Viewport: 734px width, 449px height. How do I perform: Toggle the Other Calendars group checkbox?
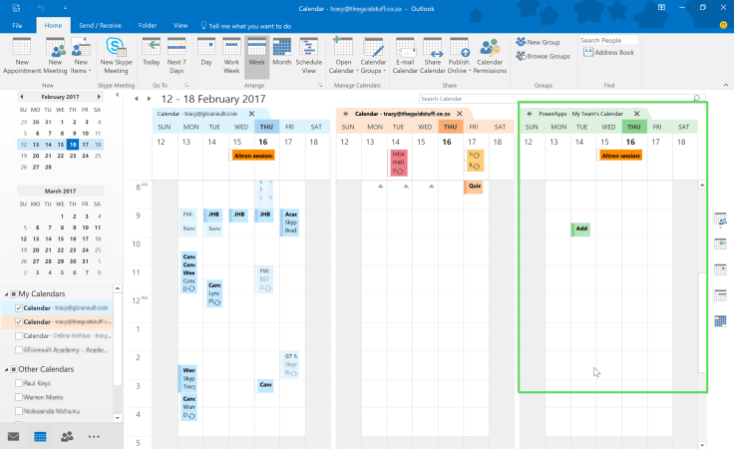(14, 369)
